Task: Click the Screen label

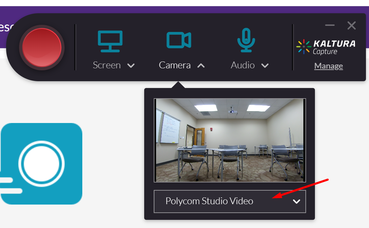Action: coord(107,65)
